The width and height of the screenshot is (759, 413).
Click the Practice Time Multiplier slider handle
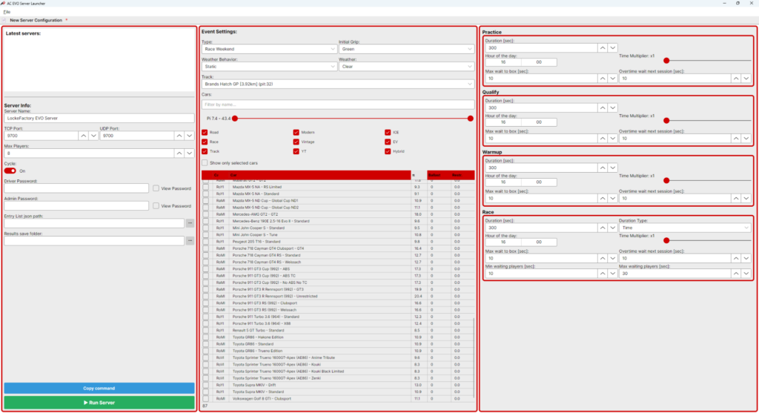[x=666, y=60]
